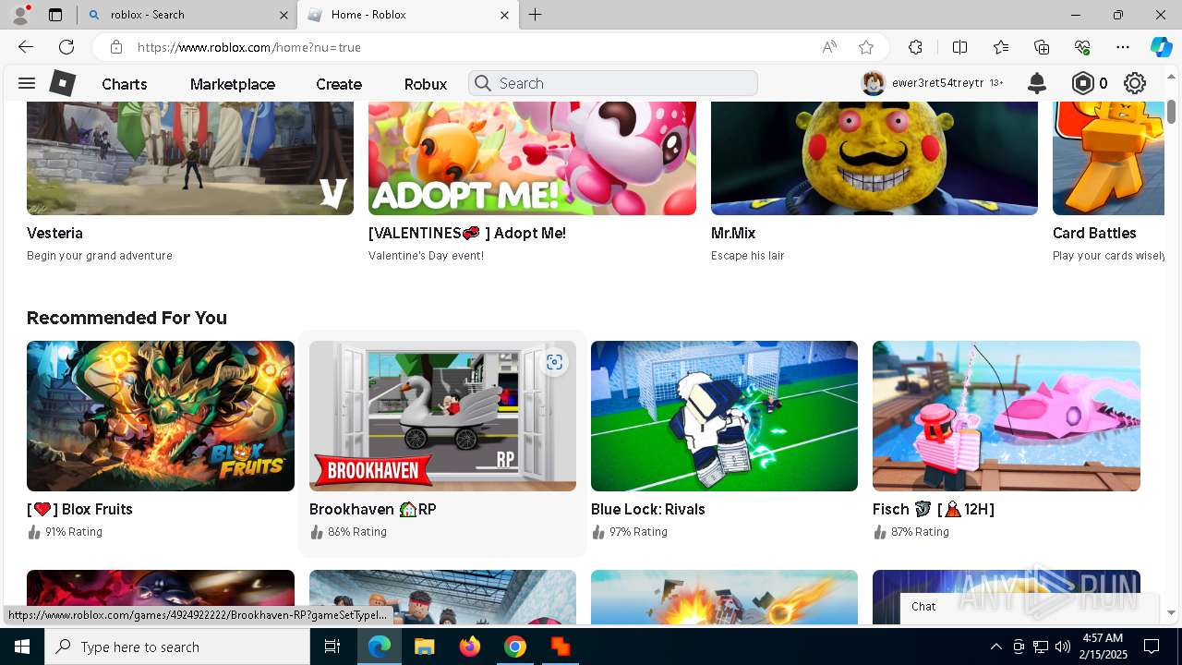Open Task View on taskbar
Screen dimensions: 1182x665
[332, 647]
